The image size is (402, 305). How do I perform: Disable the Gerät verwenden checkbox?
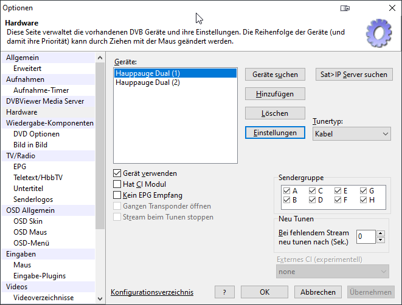pos(118,173)
